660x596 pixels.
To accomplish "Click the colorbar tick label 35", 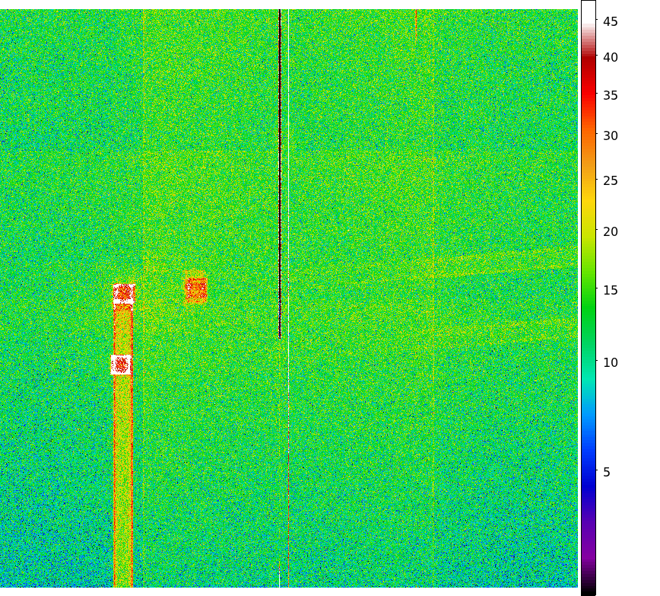I will [611, 96].
